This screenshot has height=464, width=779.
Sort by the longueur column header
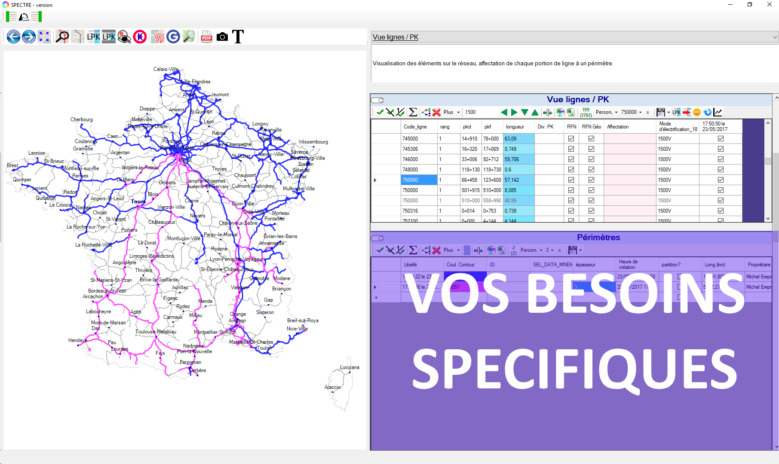pos(515,127)
